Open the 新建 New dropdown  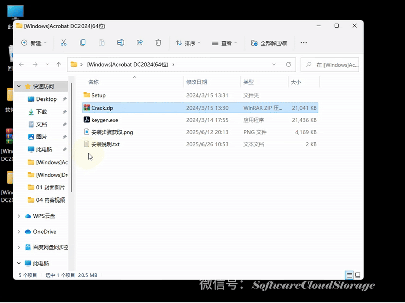click(34, 43)
